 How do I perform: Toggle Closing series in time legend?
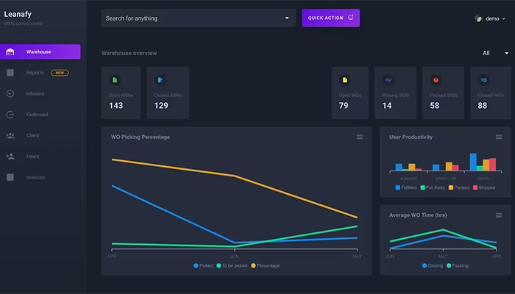[433, 266]
